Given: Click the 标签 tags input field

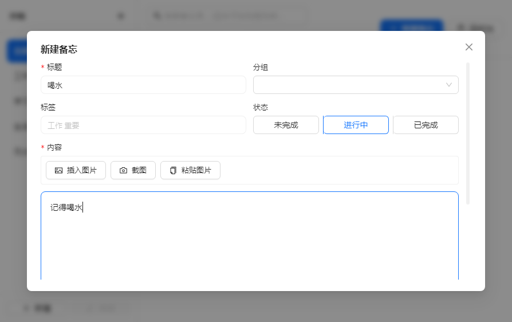Looking at the screenshot, I should [x=143, y=125].
